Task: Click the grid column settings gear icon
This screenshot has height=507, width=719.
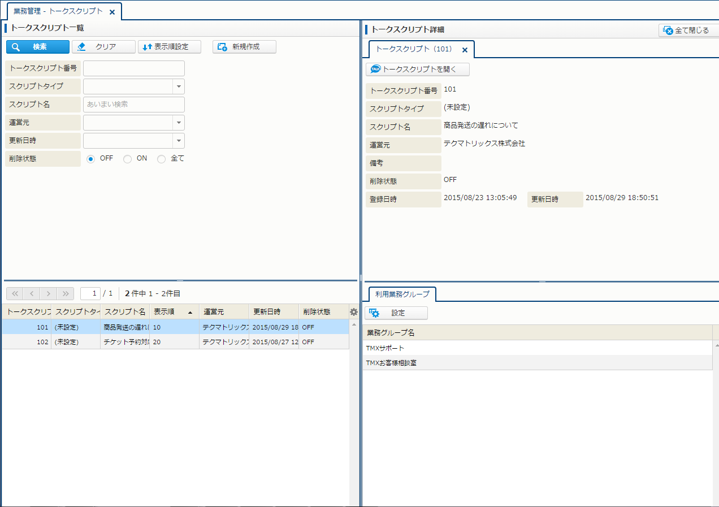Action: [x=354, y=312]
